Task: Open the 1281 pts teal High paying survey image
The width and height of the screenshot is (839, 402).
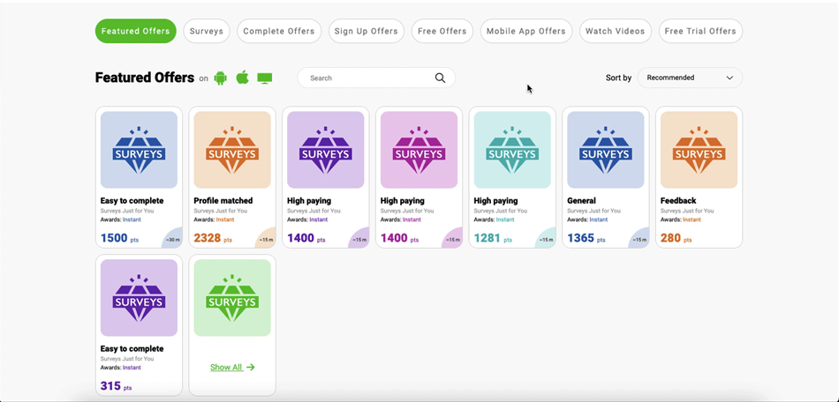Action: coord(512,150)
